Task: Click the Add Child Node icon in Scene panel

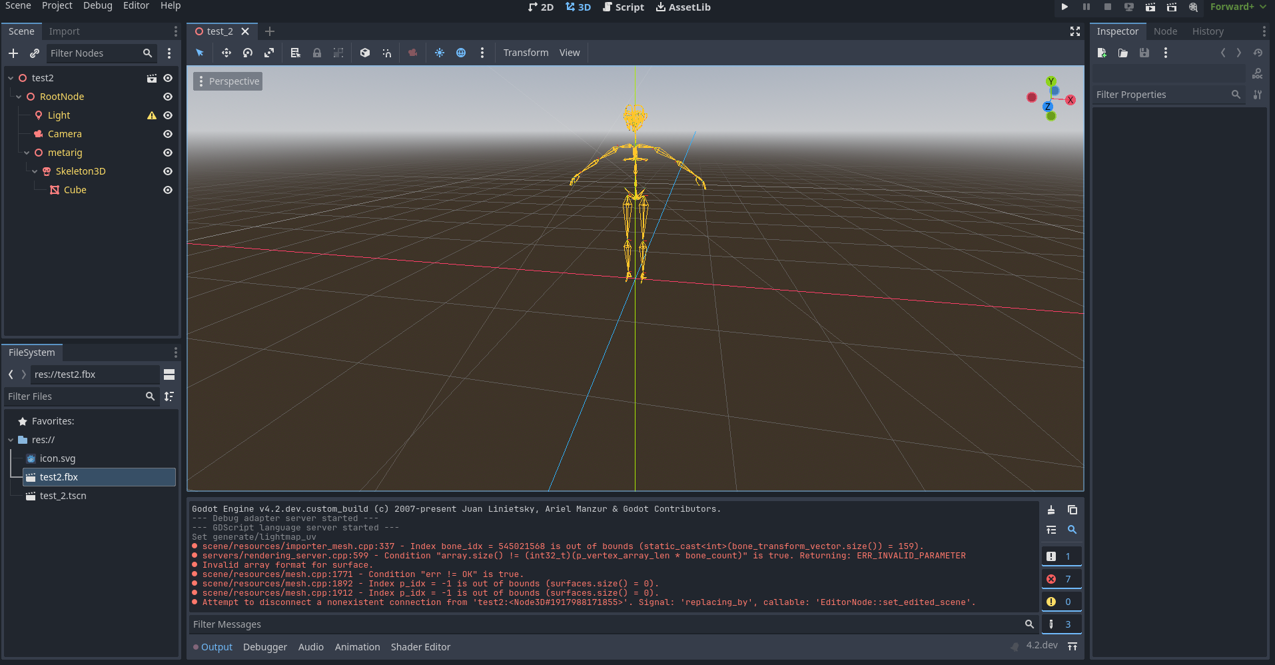Action: [x=13, y=53]
